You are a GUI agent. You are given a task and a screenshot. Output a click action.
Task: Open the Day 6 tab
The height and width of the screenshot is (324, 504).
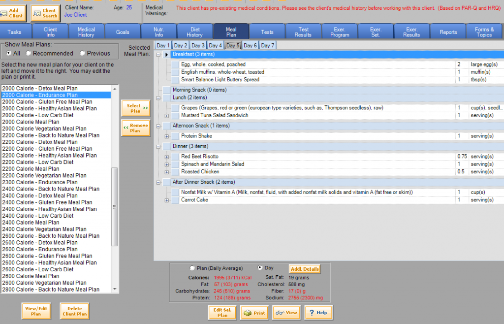point(250,45)
